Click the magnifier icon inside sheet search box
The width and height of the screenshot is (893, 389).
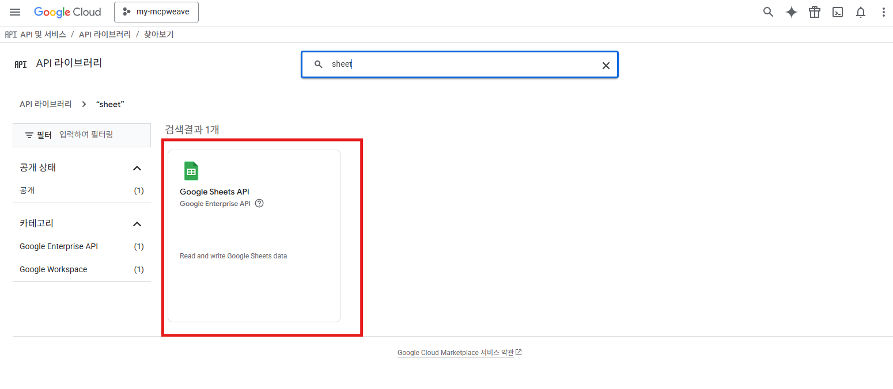[x=318, y=64]
